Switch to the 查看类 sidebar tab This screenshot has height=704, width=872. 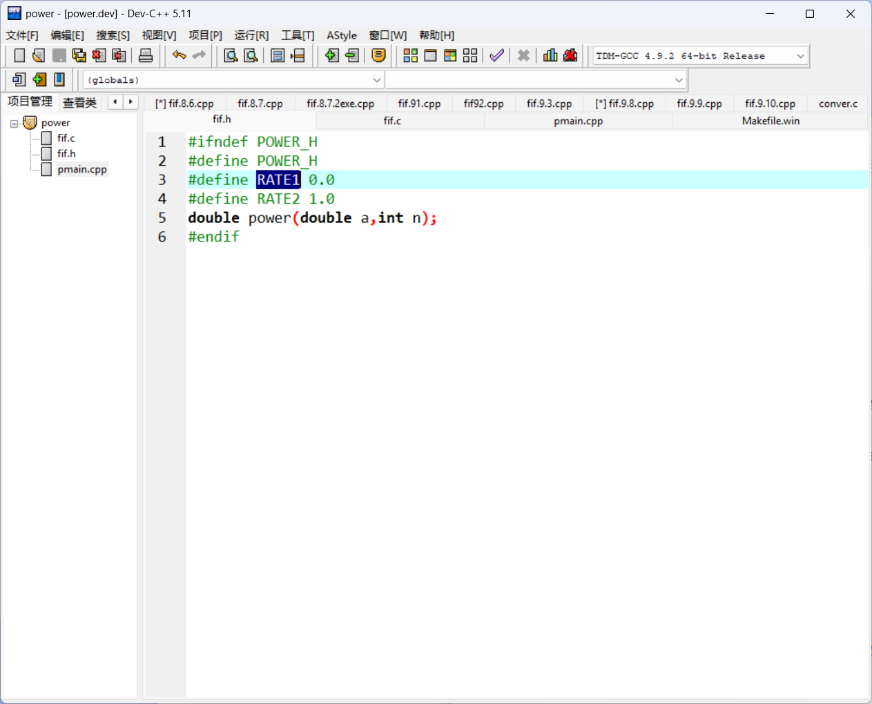(79, 103)
